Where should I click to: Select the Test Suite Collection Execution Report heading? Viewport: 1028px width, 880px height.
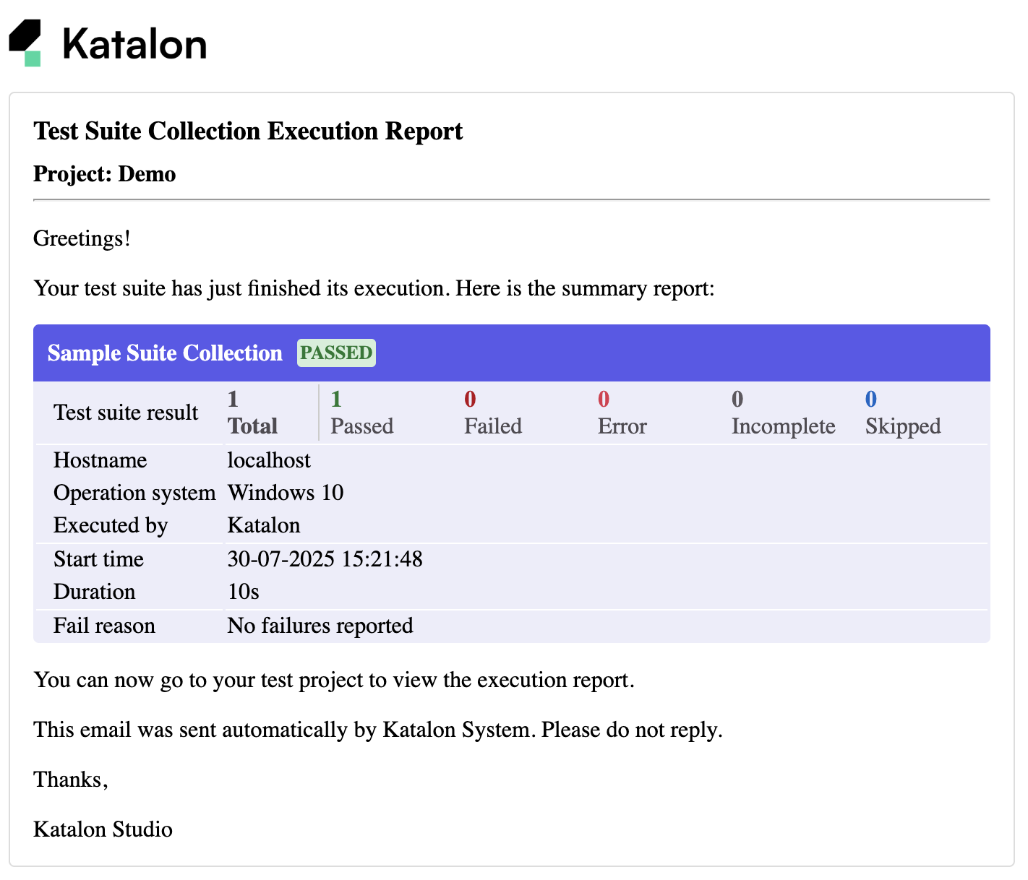tap(248, 131)
